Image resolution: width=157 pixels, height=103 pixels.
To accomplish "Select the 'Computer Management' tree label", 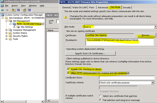I will click(24, 30).
